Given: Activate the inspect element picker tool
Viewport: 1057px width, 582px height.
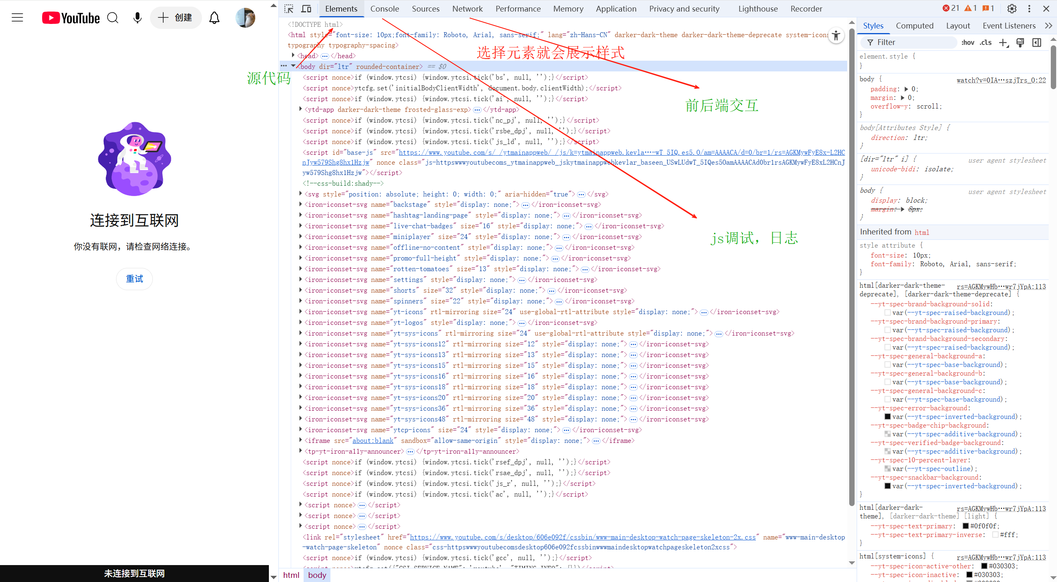Looking at the screenshot, I should coord(289,9).
